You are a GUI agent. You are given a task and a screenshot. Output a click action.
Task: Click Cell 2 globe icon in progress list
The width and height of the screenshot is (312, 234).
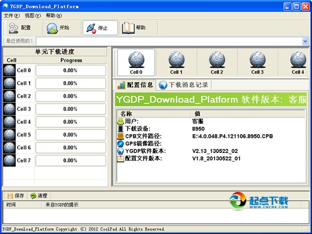pos(9,96)
